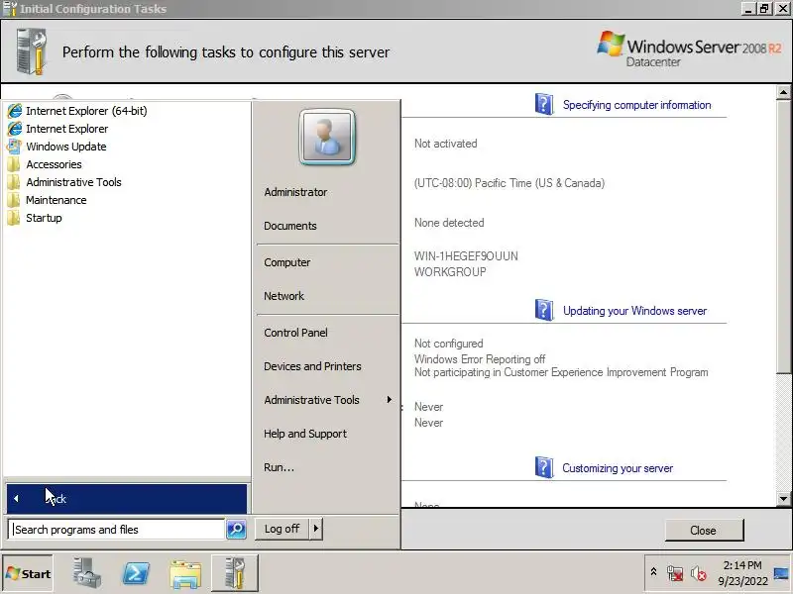Open Internet Explorer (64-bit) from the Start menu
Image resolution: width=793 pixels, height=594 pixels.
click(x=86, y=111)
